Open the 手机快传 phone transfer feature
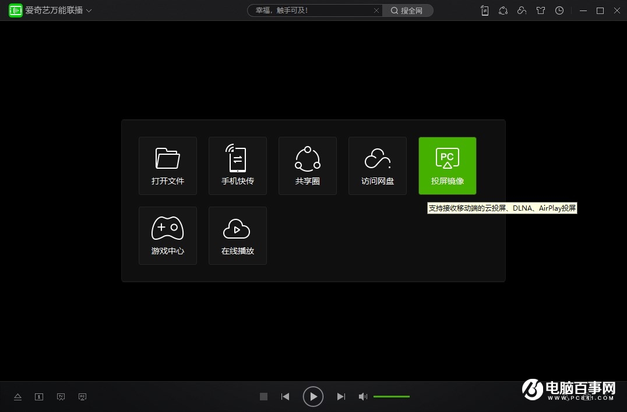The width and height of the screenshot is (627, 412). (237, 165)
